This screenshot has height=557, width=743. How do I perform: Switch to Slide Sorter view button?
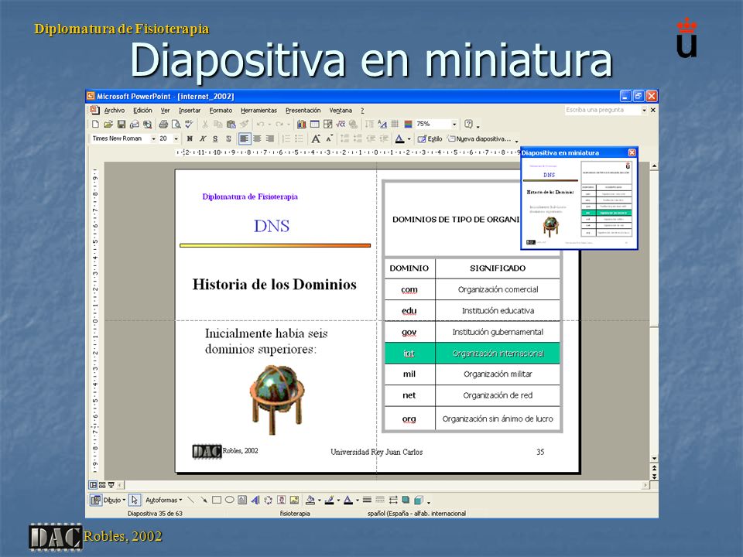click(x=102, y=485)
